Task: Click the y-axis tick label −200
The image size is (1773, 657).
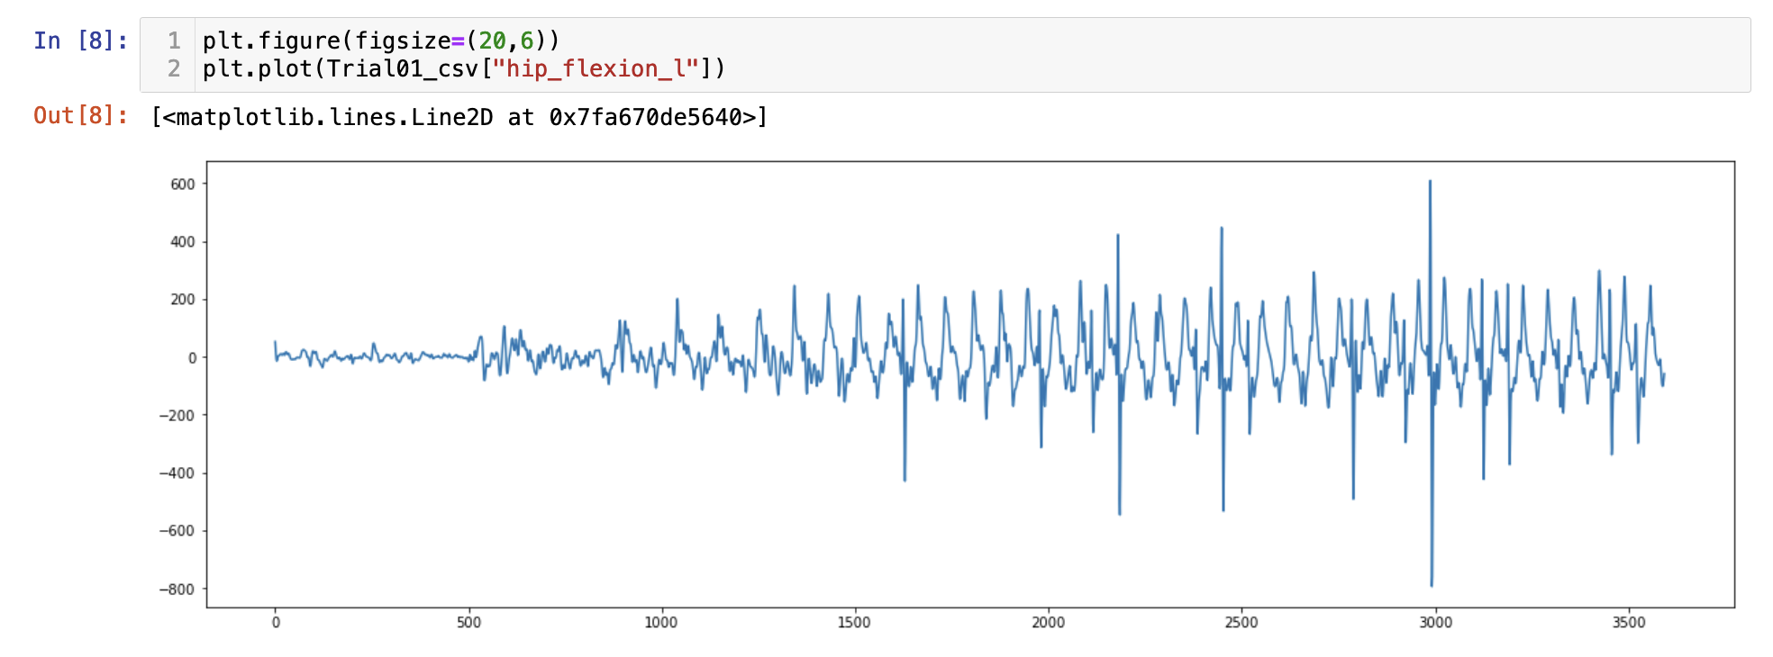Action: tap(177, 415)
